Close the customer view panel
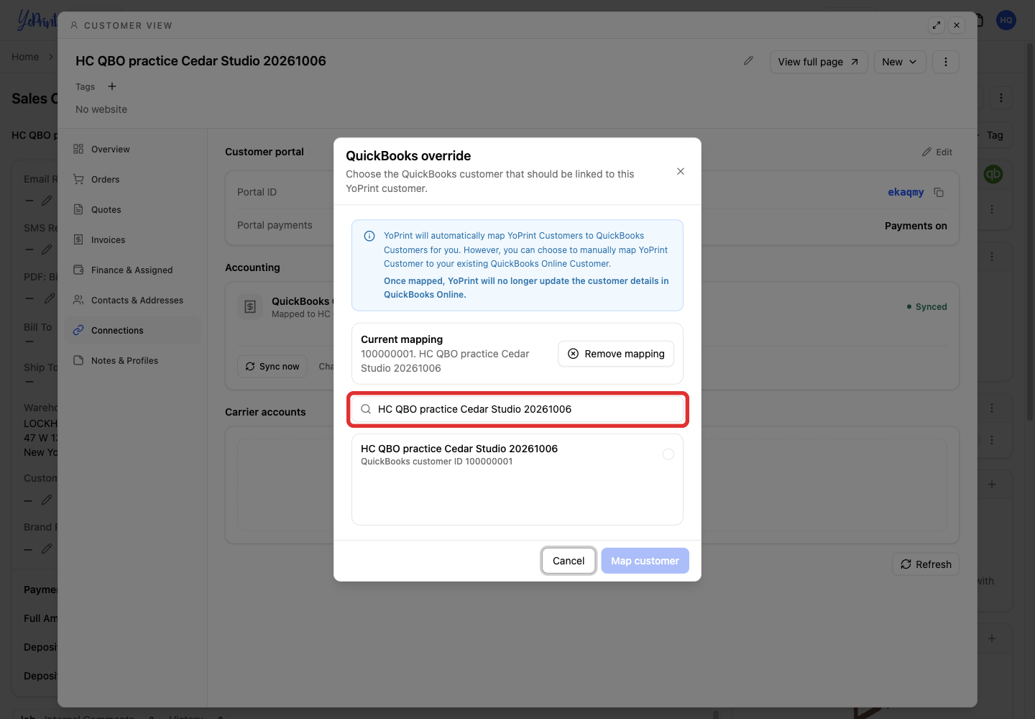The height and width of the screenshot is (719, 1035). pos(957,25)
